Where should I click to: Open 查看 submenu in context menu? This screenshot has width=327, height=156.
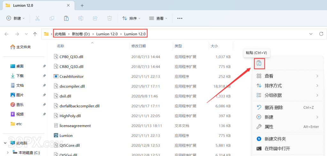(288, 76)
